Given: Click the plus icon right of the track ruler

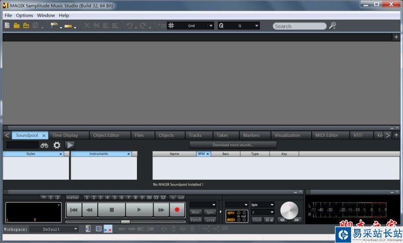Looking at the screenshot, I should click(x=396, y=37).
